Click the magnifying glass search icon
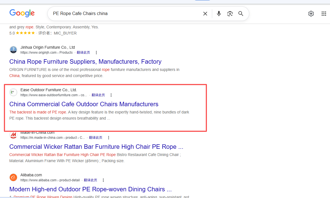This screenshot has width=330, height=198. (x=241, y=14)
